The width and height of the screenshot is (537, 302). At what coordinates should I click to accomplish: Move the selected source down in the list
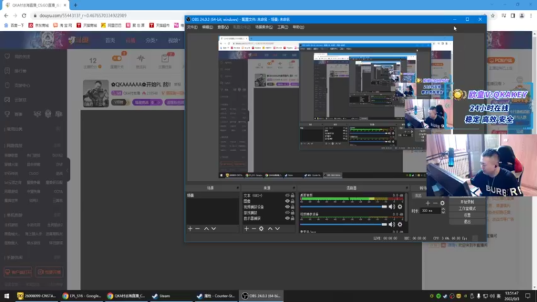coord(277,228)
